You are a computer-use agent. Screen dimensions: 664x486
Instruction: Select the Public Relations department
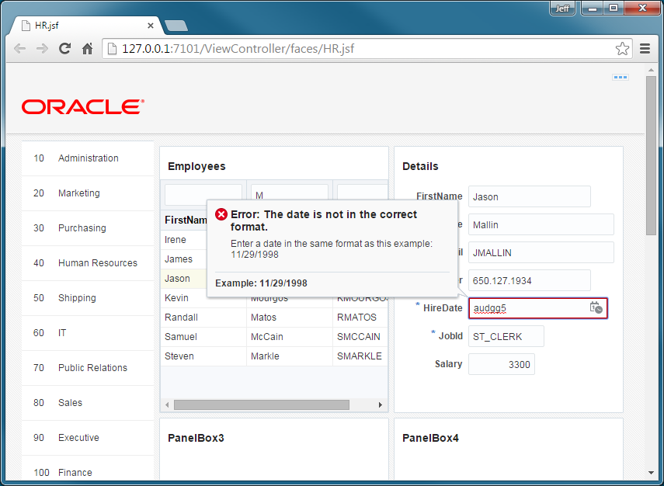pos(88,368)
